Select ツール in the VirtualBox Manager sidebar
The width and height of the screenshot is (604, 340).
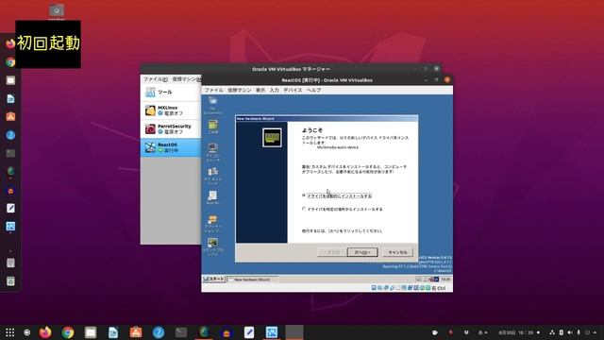171,93
